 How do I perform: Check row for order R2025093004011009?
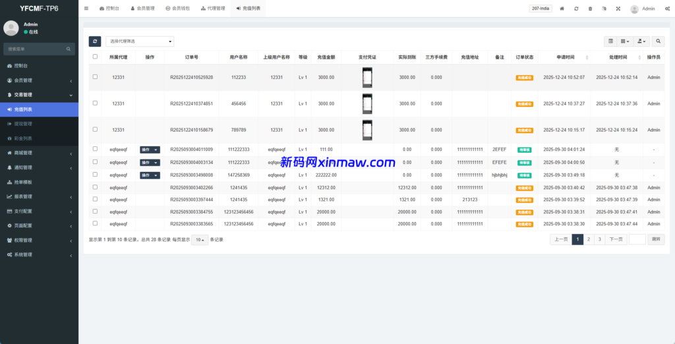click(x=95, y=148)
